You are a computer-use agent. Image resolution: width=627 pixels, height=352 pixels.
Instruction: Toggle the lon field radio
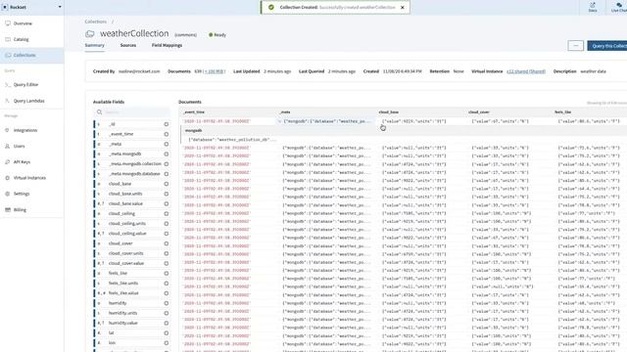167,343
